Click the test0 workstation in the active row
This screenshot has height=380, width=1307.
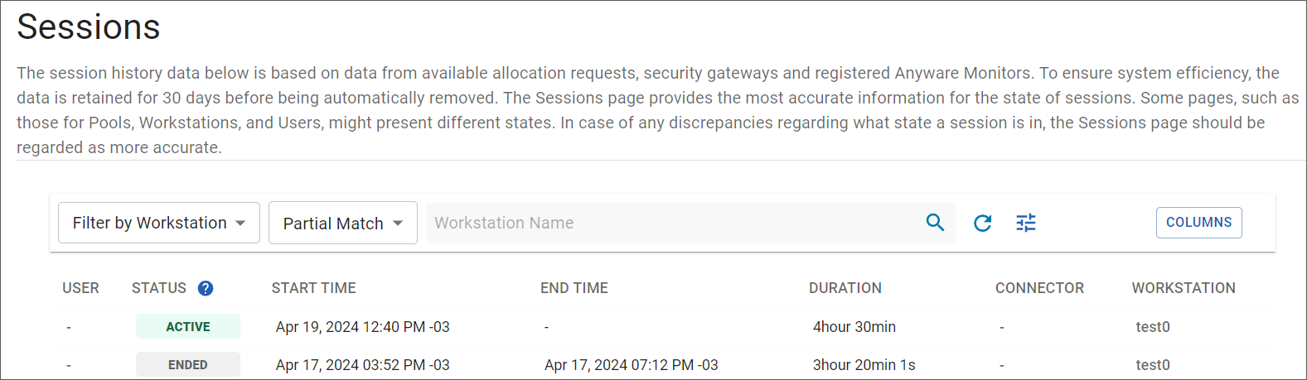click(1153, 327)
